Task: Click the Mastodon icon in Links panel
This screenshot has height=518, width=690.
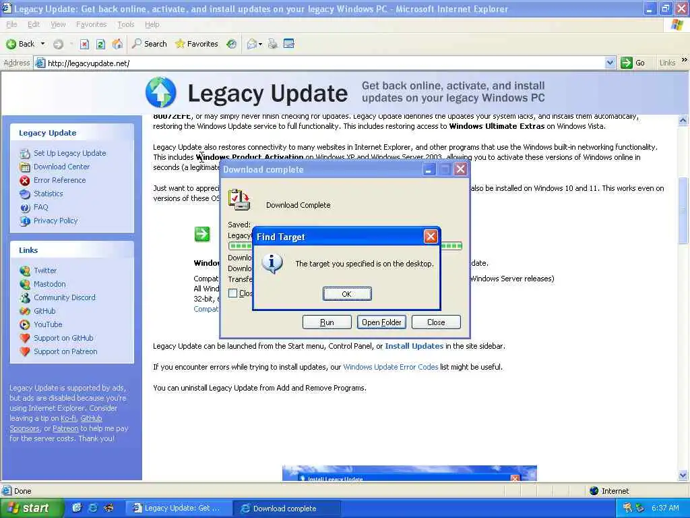Action: coord(25,284)
